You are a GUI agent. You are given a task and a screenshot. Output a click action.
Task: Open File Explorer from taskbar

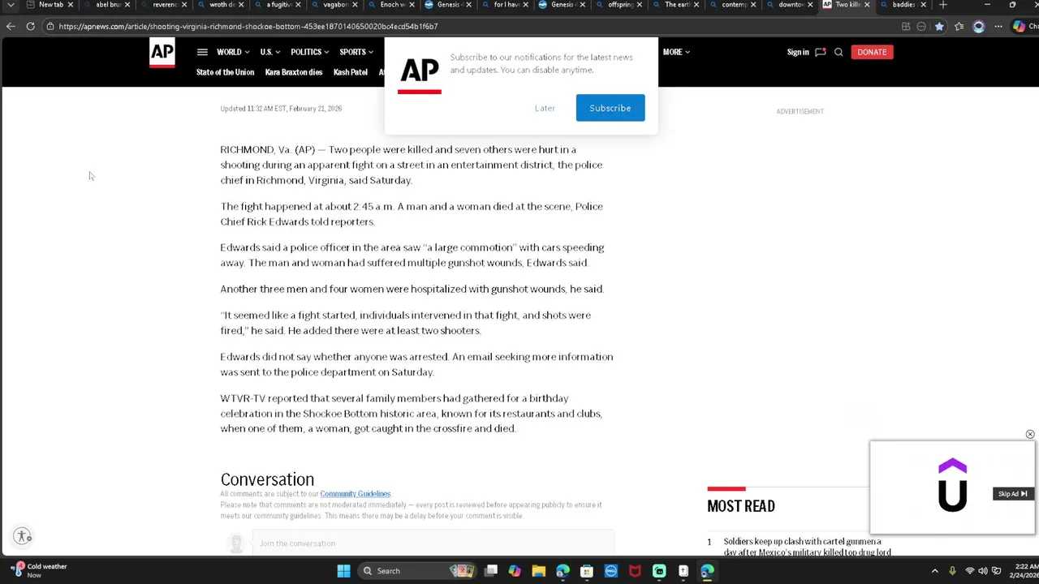point(538,571)
